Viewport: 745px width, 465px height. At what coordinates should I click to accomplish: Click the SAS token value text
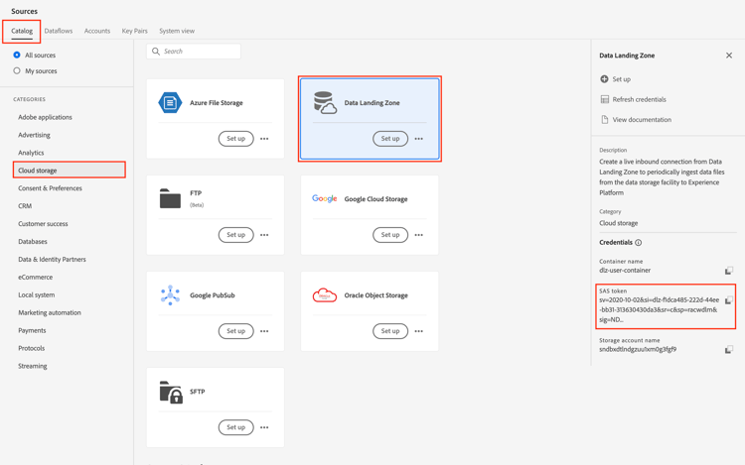[659, 310]
